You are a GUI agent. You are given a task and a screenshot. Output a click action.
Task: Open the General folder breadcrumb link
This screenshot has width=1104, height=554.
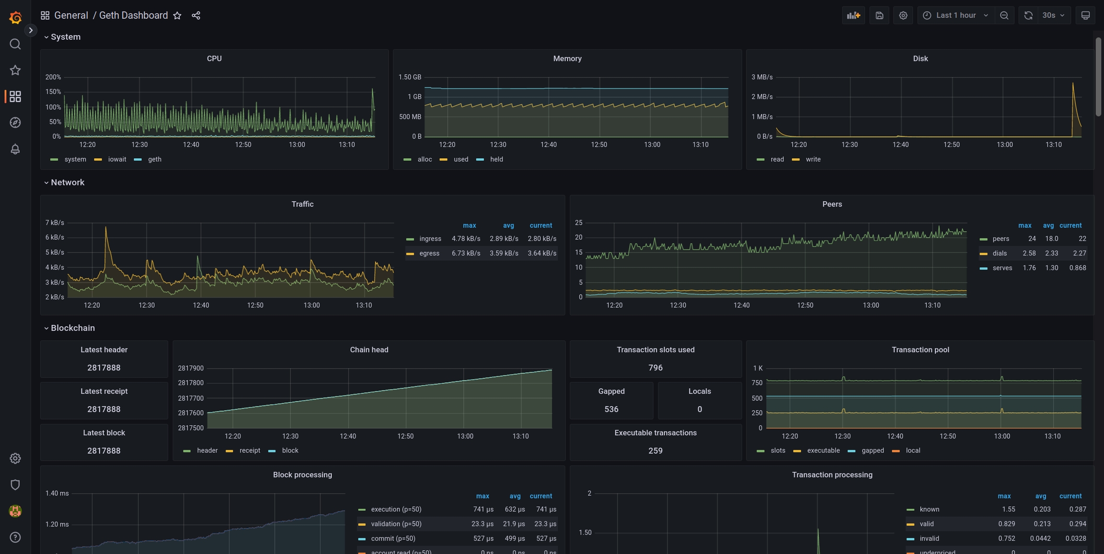(x=71, y=15)
